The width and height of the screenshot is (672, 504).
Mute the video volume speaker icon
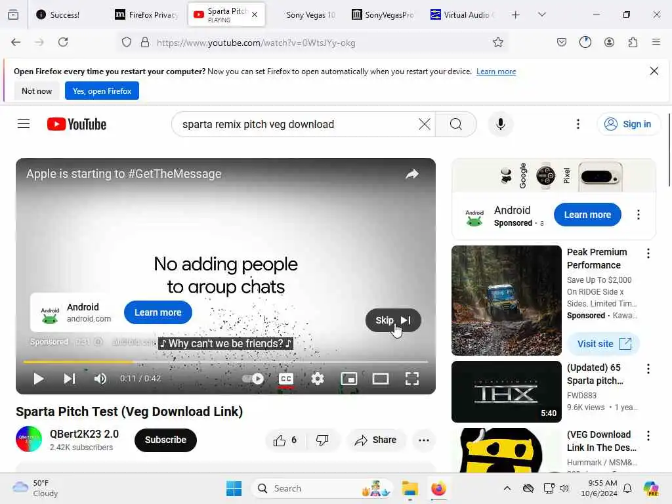[x=100, y=379]
